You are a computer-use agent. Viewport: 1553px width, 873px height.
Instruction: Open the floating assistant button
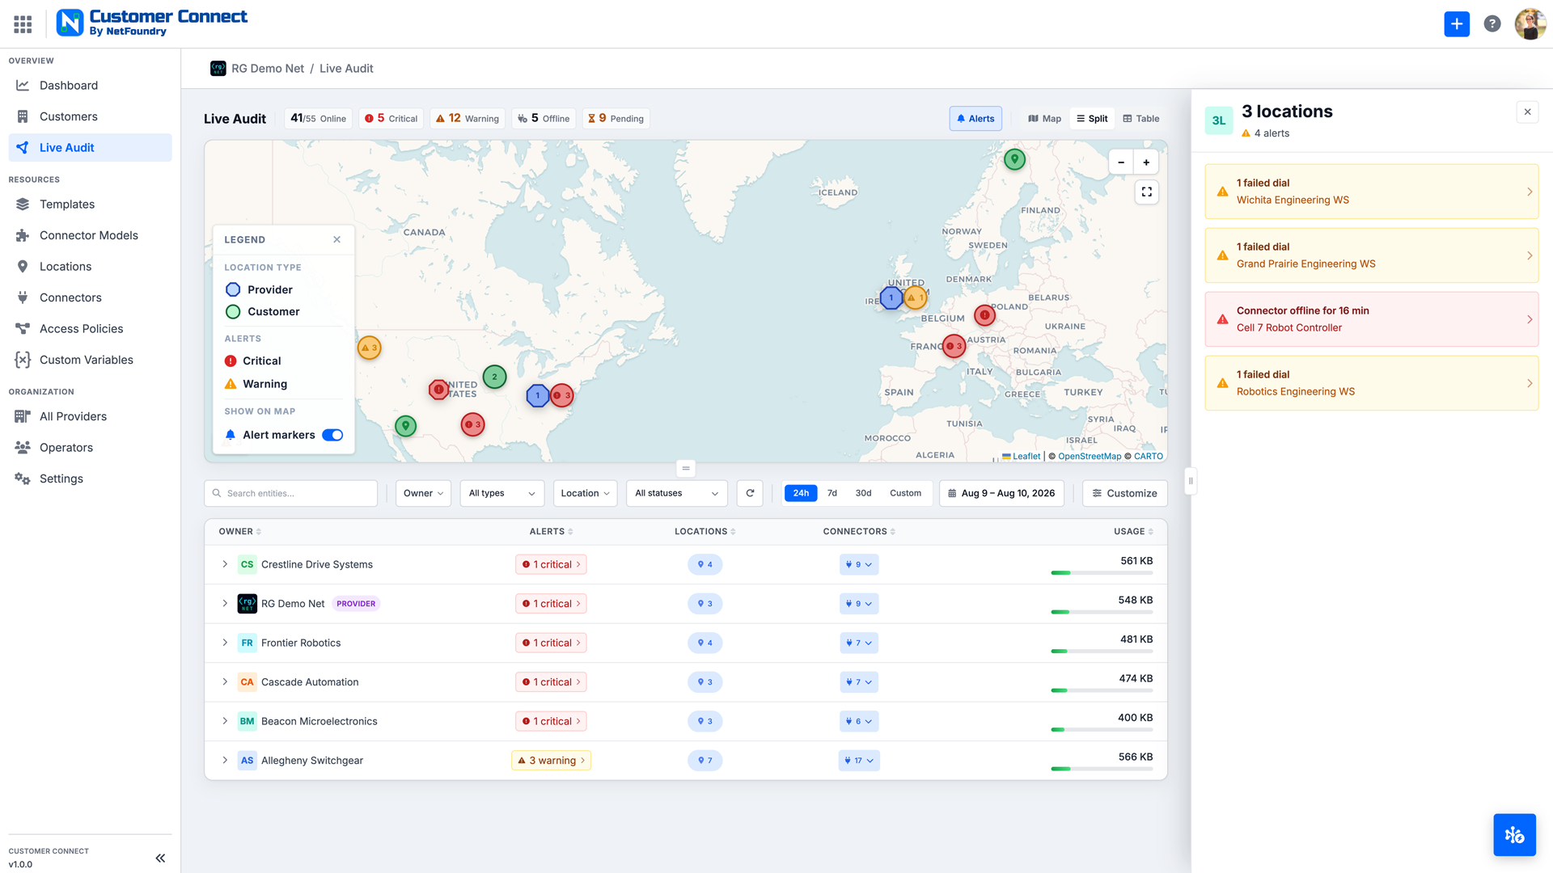pos(1514,835)
